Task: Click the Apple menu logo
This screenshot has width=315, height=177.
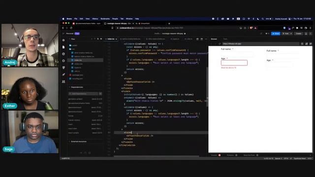Action: tap(63, 19)
